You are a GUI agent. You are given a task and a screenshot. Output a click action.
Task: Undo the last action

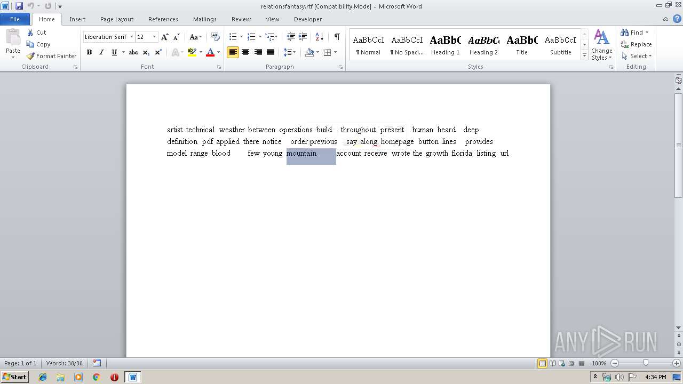point(30,6)
